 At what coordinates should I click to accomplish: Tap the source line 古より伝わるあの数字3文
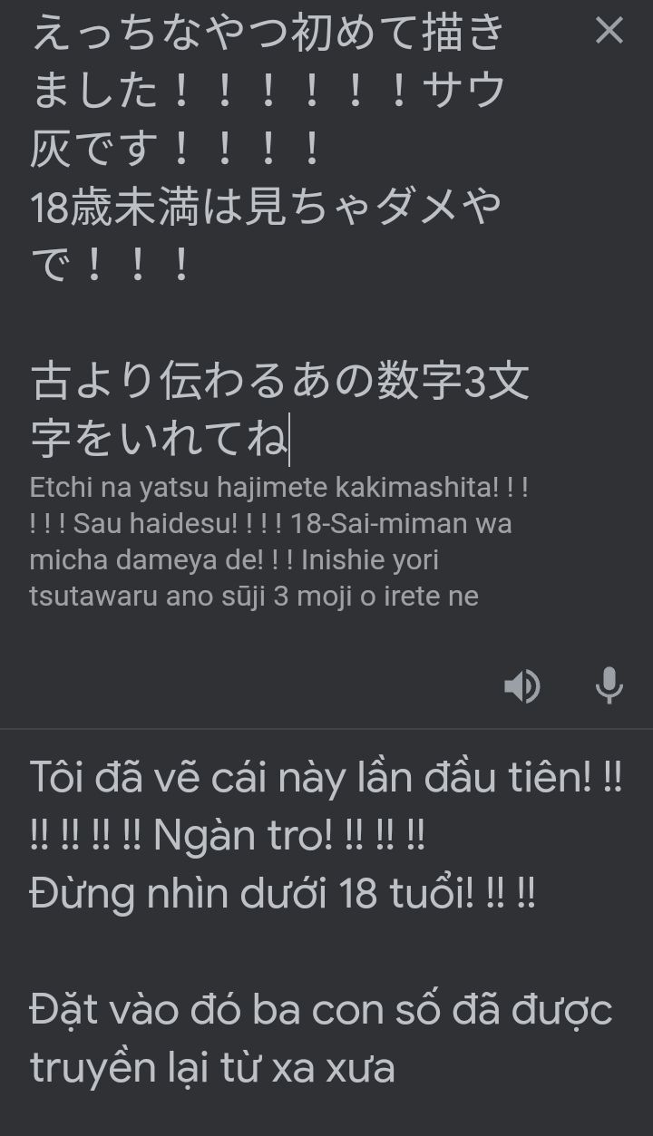pos(280,382)
